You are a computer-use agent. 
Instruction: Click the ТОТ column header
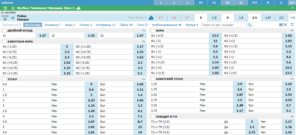(x=255, y=3)
